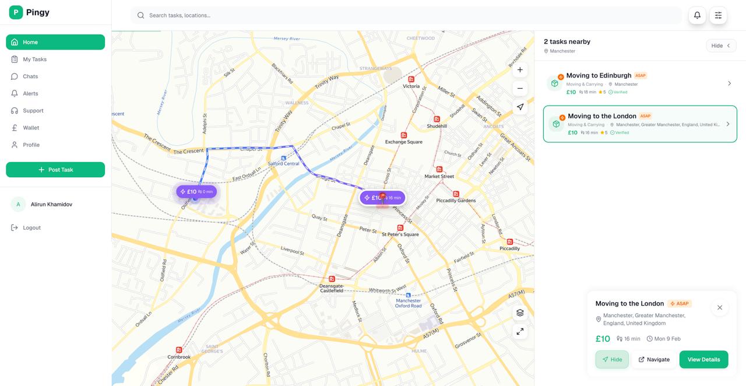The width and height of the screenshot is (746, 386).
Task: Click the Post Task button
Action: coord(55,170)
